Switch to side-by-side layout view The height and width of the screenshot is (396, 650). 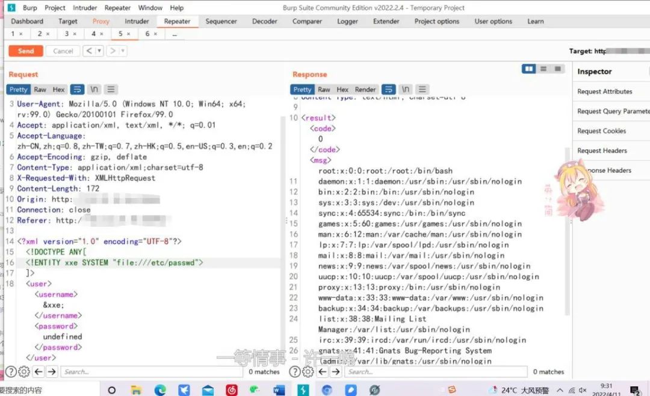[x=528, y=69]
